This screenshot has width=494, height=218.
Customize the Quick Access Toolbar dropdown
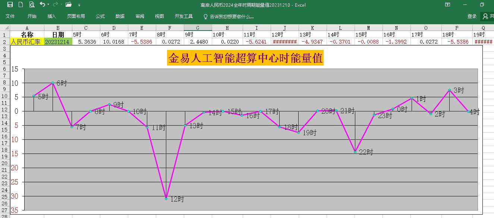(79, 5)
